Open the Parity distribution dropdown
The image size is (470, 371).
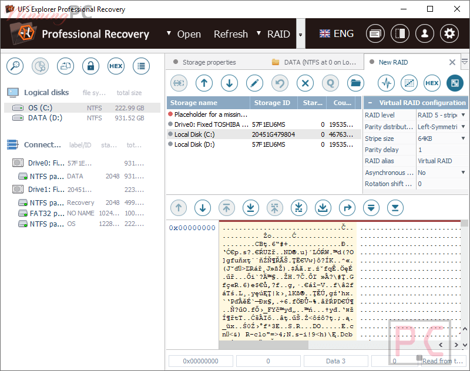tap(463, 127)
